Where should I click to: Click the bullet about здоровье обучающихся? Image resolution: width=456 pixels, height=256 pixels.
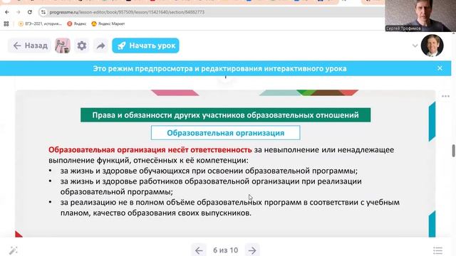click(209, 171)
